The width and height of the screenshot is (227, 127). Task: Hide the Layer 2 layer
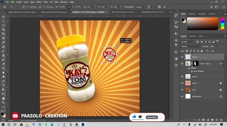pos(182,77)
